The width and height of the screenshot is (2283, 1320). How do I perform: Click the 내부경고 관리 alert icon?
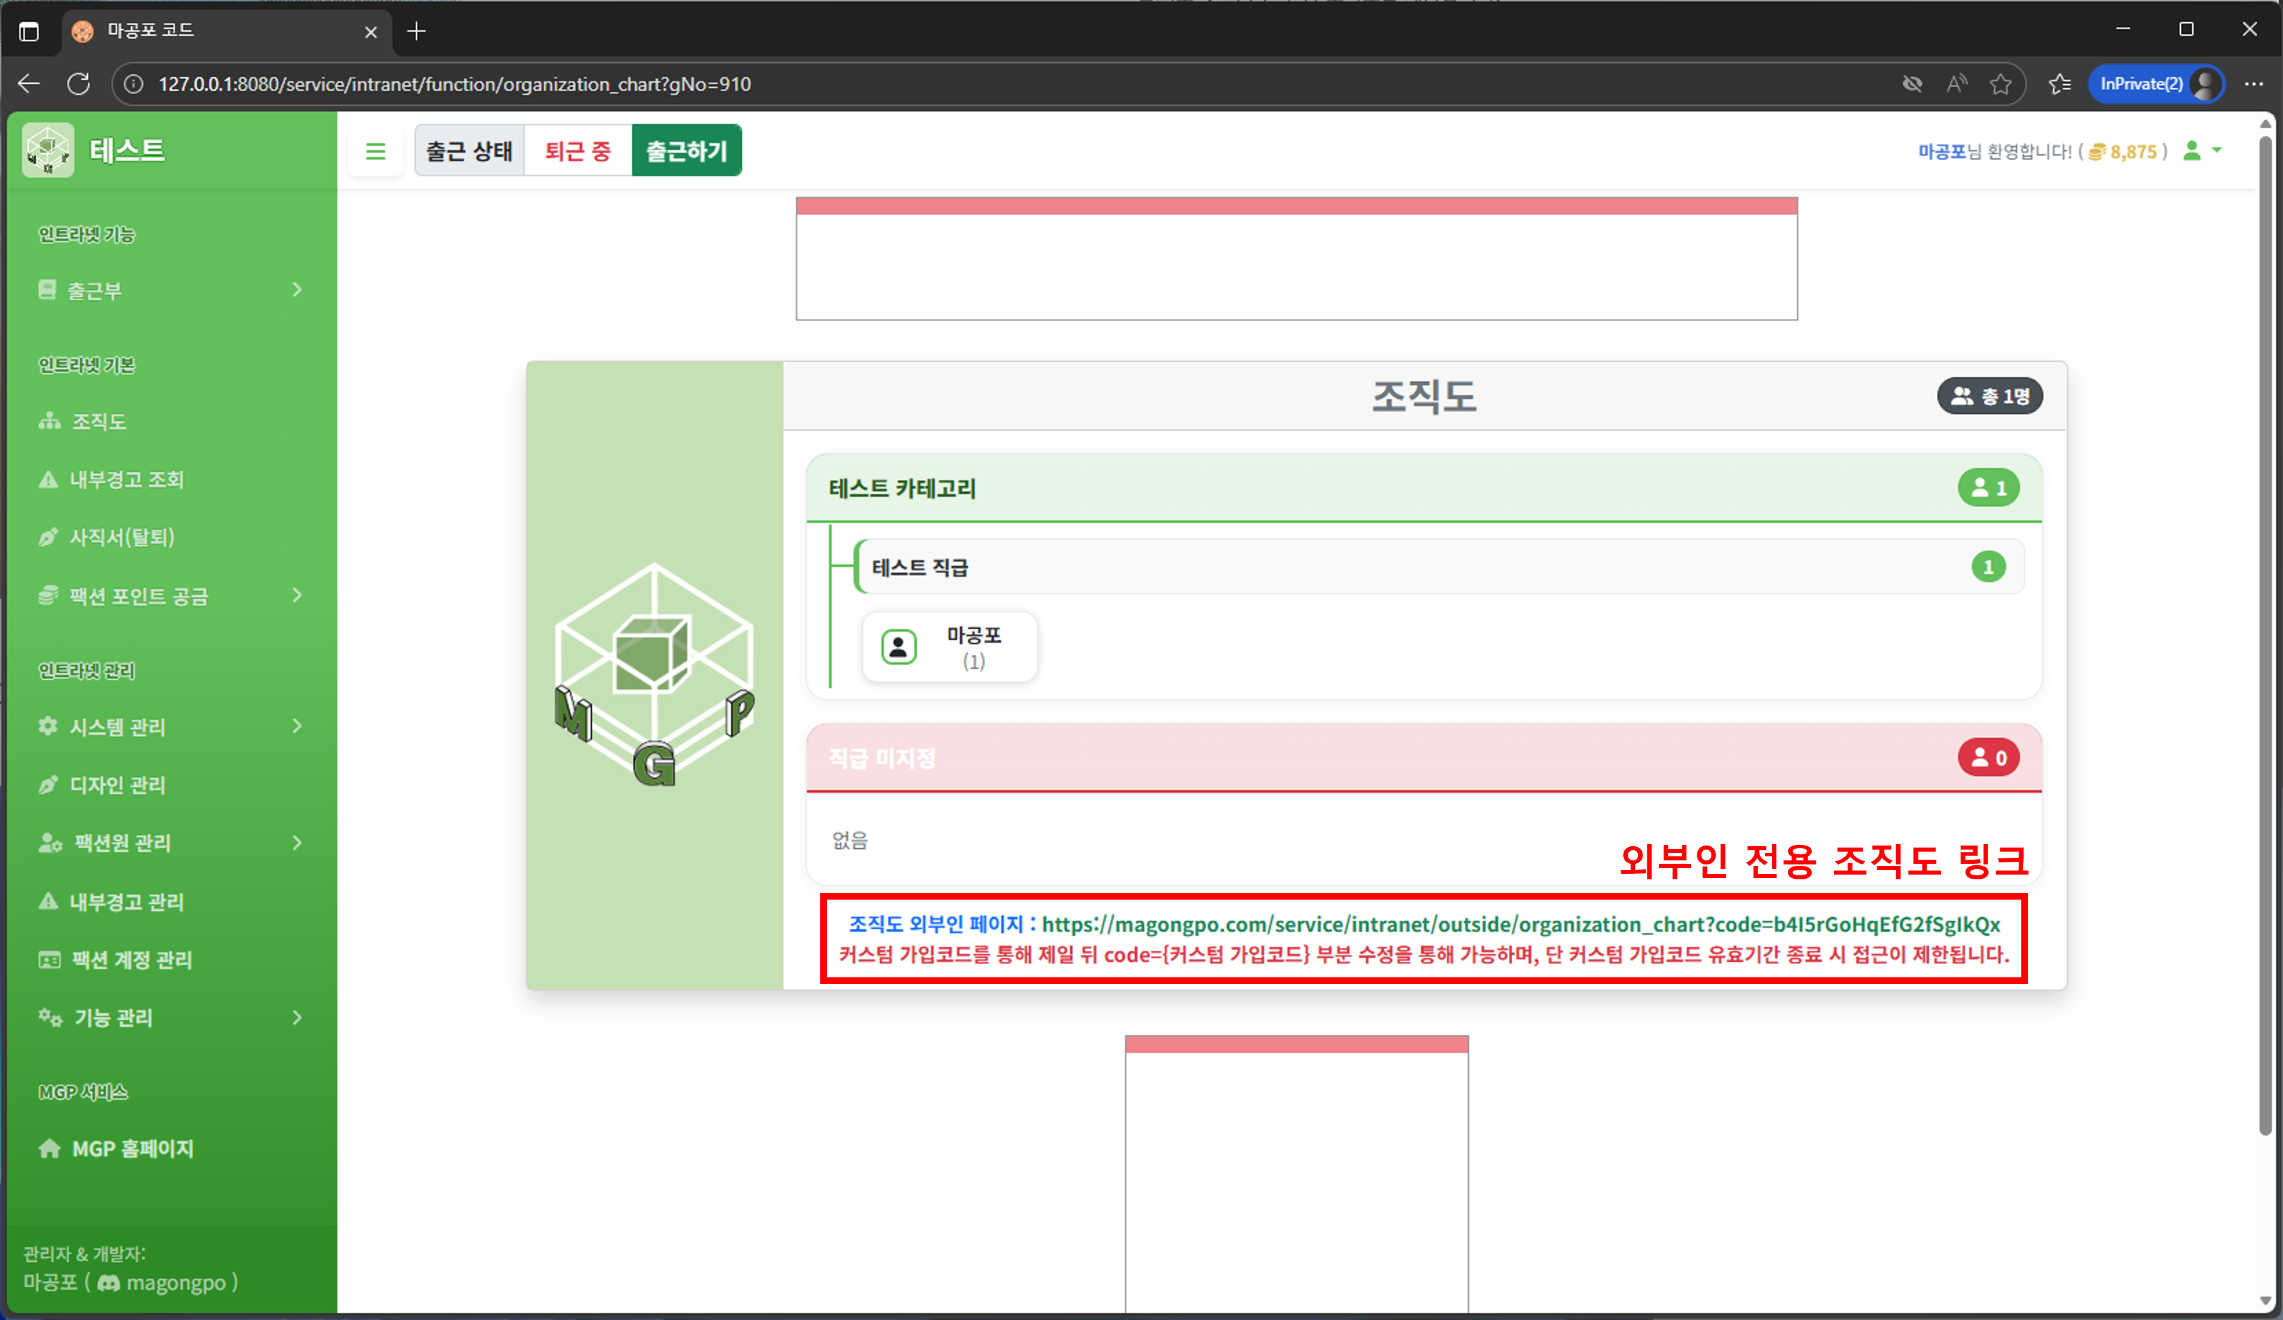49,901
